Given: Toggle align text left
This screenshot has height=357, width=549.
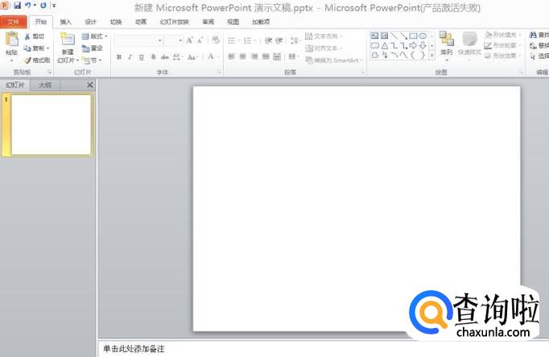Looking at the screenshot, I should (232, 56).
